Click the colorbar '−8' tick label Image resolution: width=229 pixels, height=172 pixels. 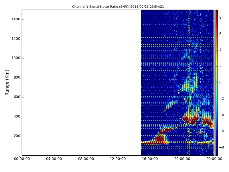tap(222, 147)
